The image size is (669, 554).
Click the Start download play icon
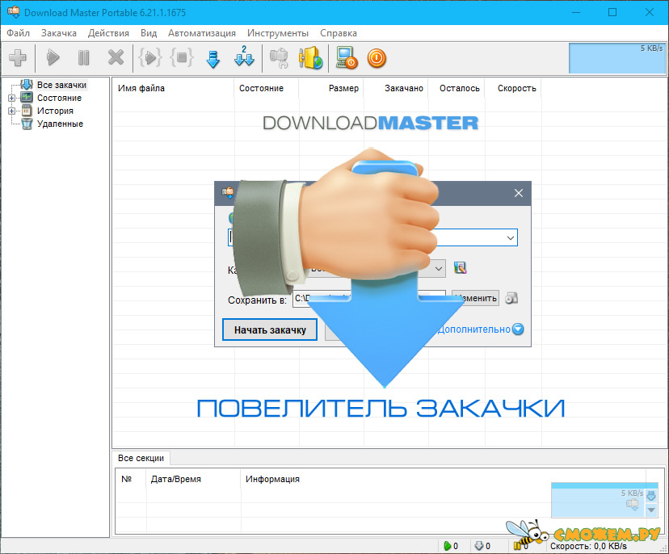pos(53,57)
